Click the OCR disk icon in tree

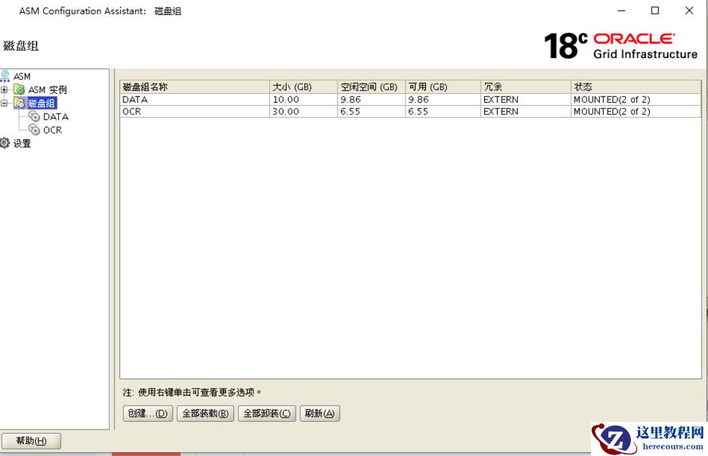tap(34, 130)
